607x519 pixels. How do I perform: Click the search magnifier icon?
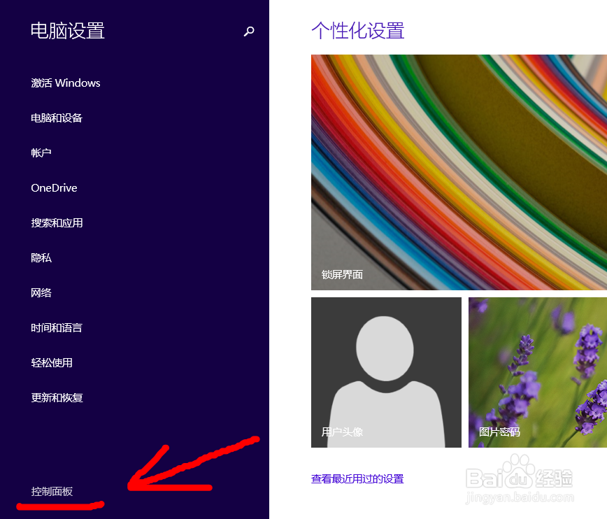[249, 31]
